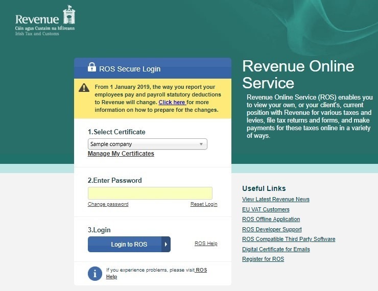Open View Latest Revenue News
Screen dimensions: 378x291
(276, 199)
